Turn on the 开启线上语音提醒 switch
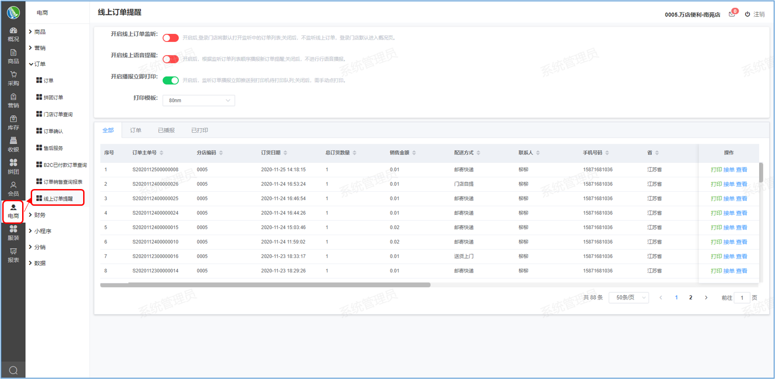The height and width of the screenshot is (379, 775). (171, 59)
